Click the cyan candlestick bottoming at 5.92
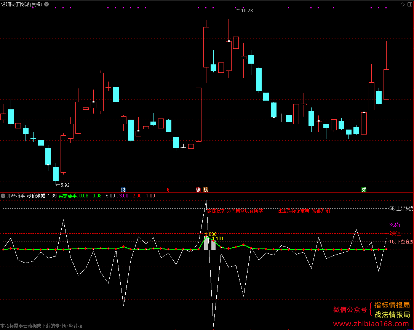Screen dimensions: 414x330 click(56, 174)
